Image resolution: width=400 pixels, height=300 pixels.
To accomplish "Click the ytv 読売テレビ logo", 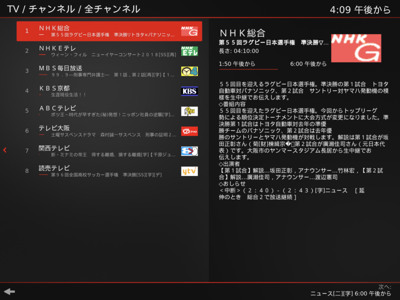I will [x=189, y=171].
